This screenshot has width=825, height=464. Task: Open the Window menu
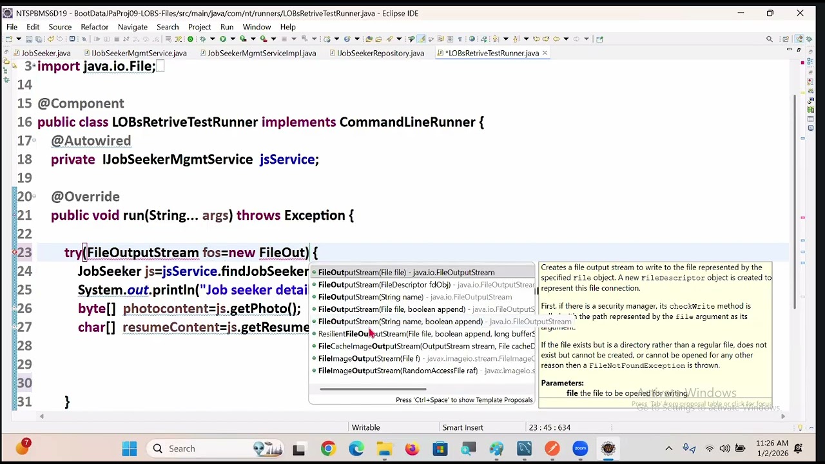257,26
